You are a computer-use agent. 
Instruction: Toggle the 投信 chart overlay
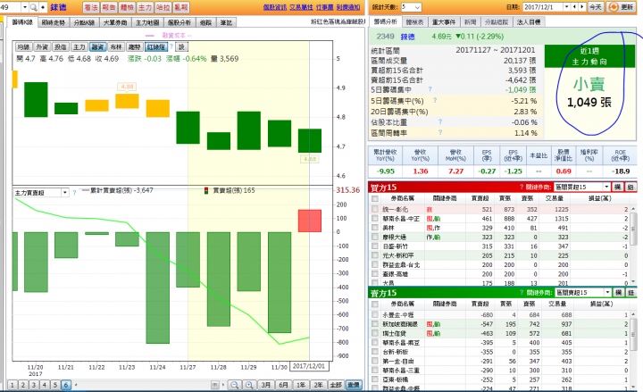61,47
